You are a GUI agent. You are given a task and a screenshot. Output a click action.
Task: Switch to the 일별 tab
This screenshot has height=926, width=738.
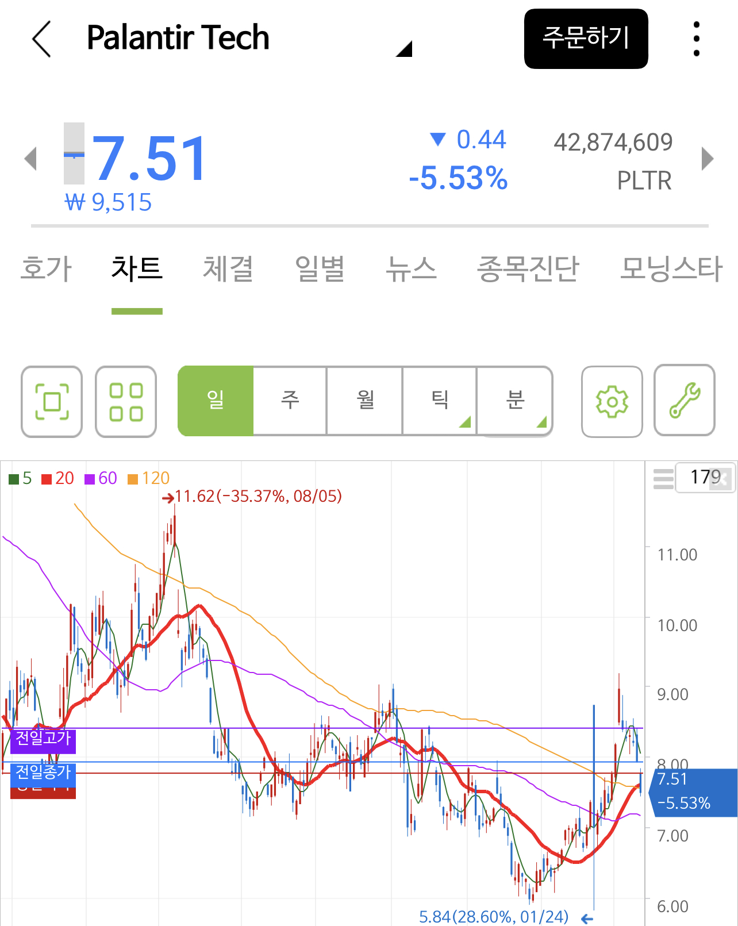(x=320, y=269)
